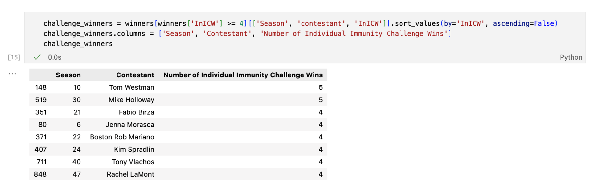
Task: Click the Jenna Morasca row name
Action: (130, 125)
